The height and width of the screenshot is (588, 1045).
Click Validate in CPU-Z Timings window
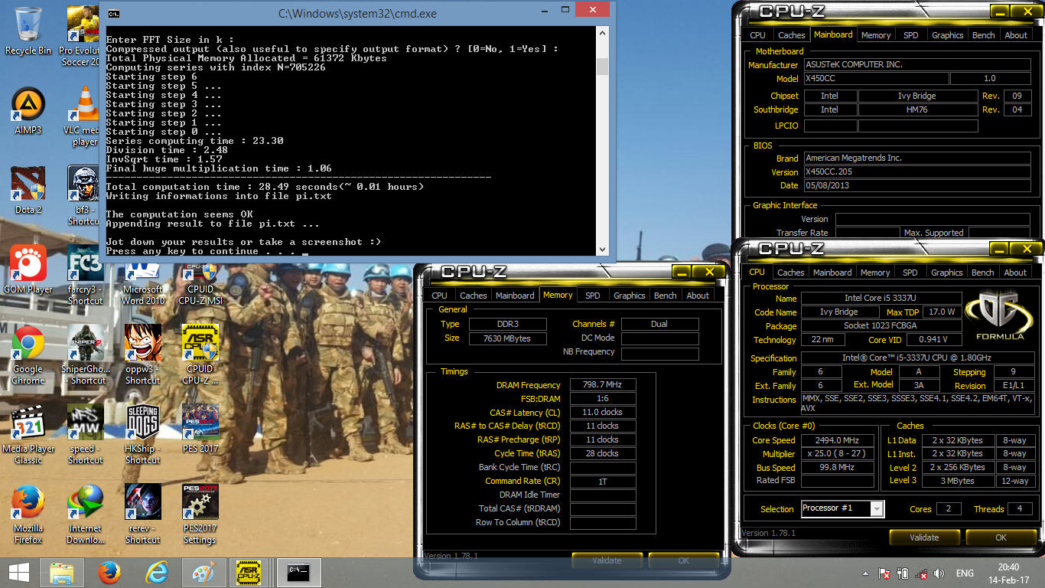coord(607,560)
